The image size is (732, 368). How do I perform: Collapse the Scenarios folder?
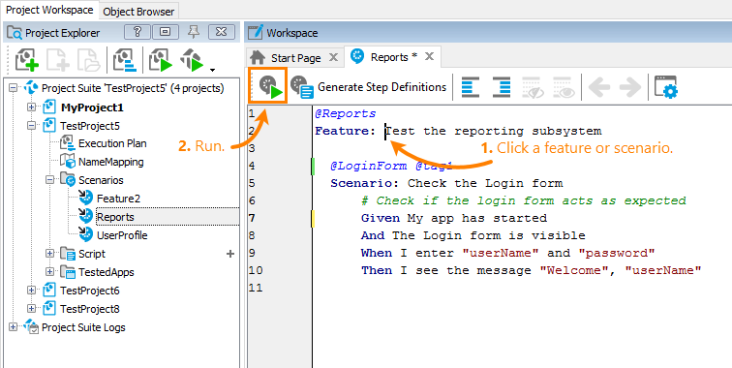click(x=49, y=180)
